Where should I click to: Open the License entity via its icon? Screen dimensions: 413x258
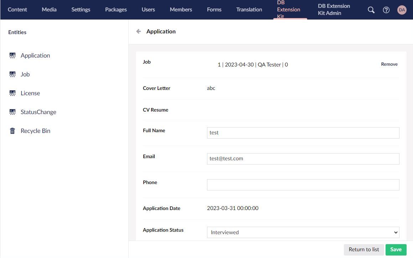tap(12, 93)
